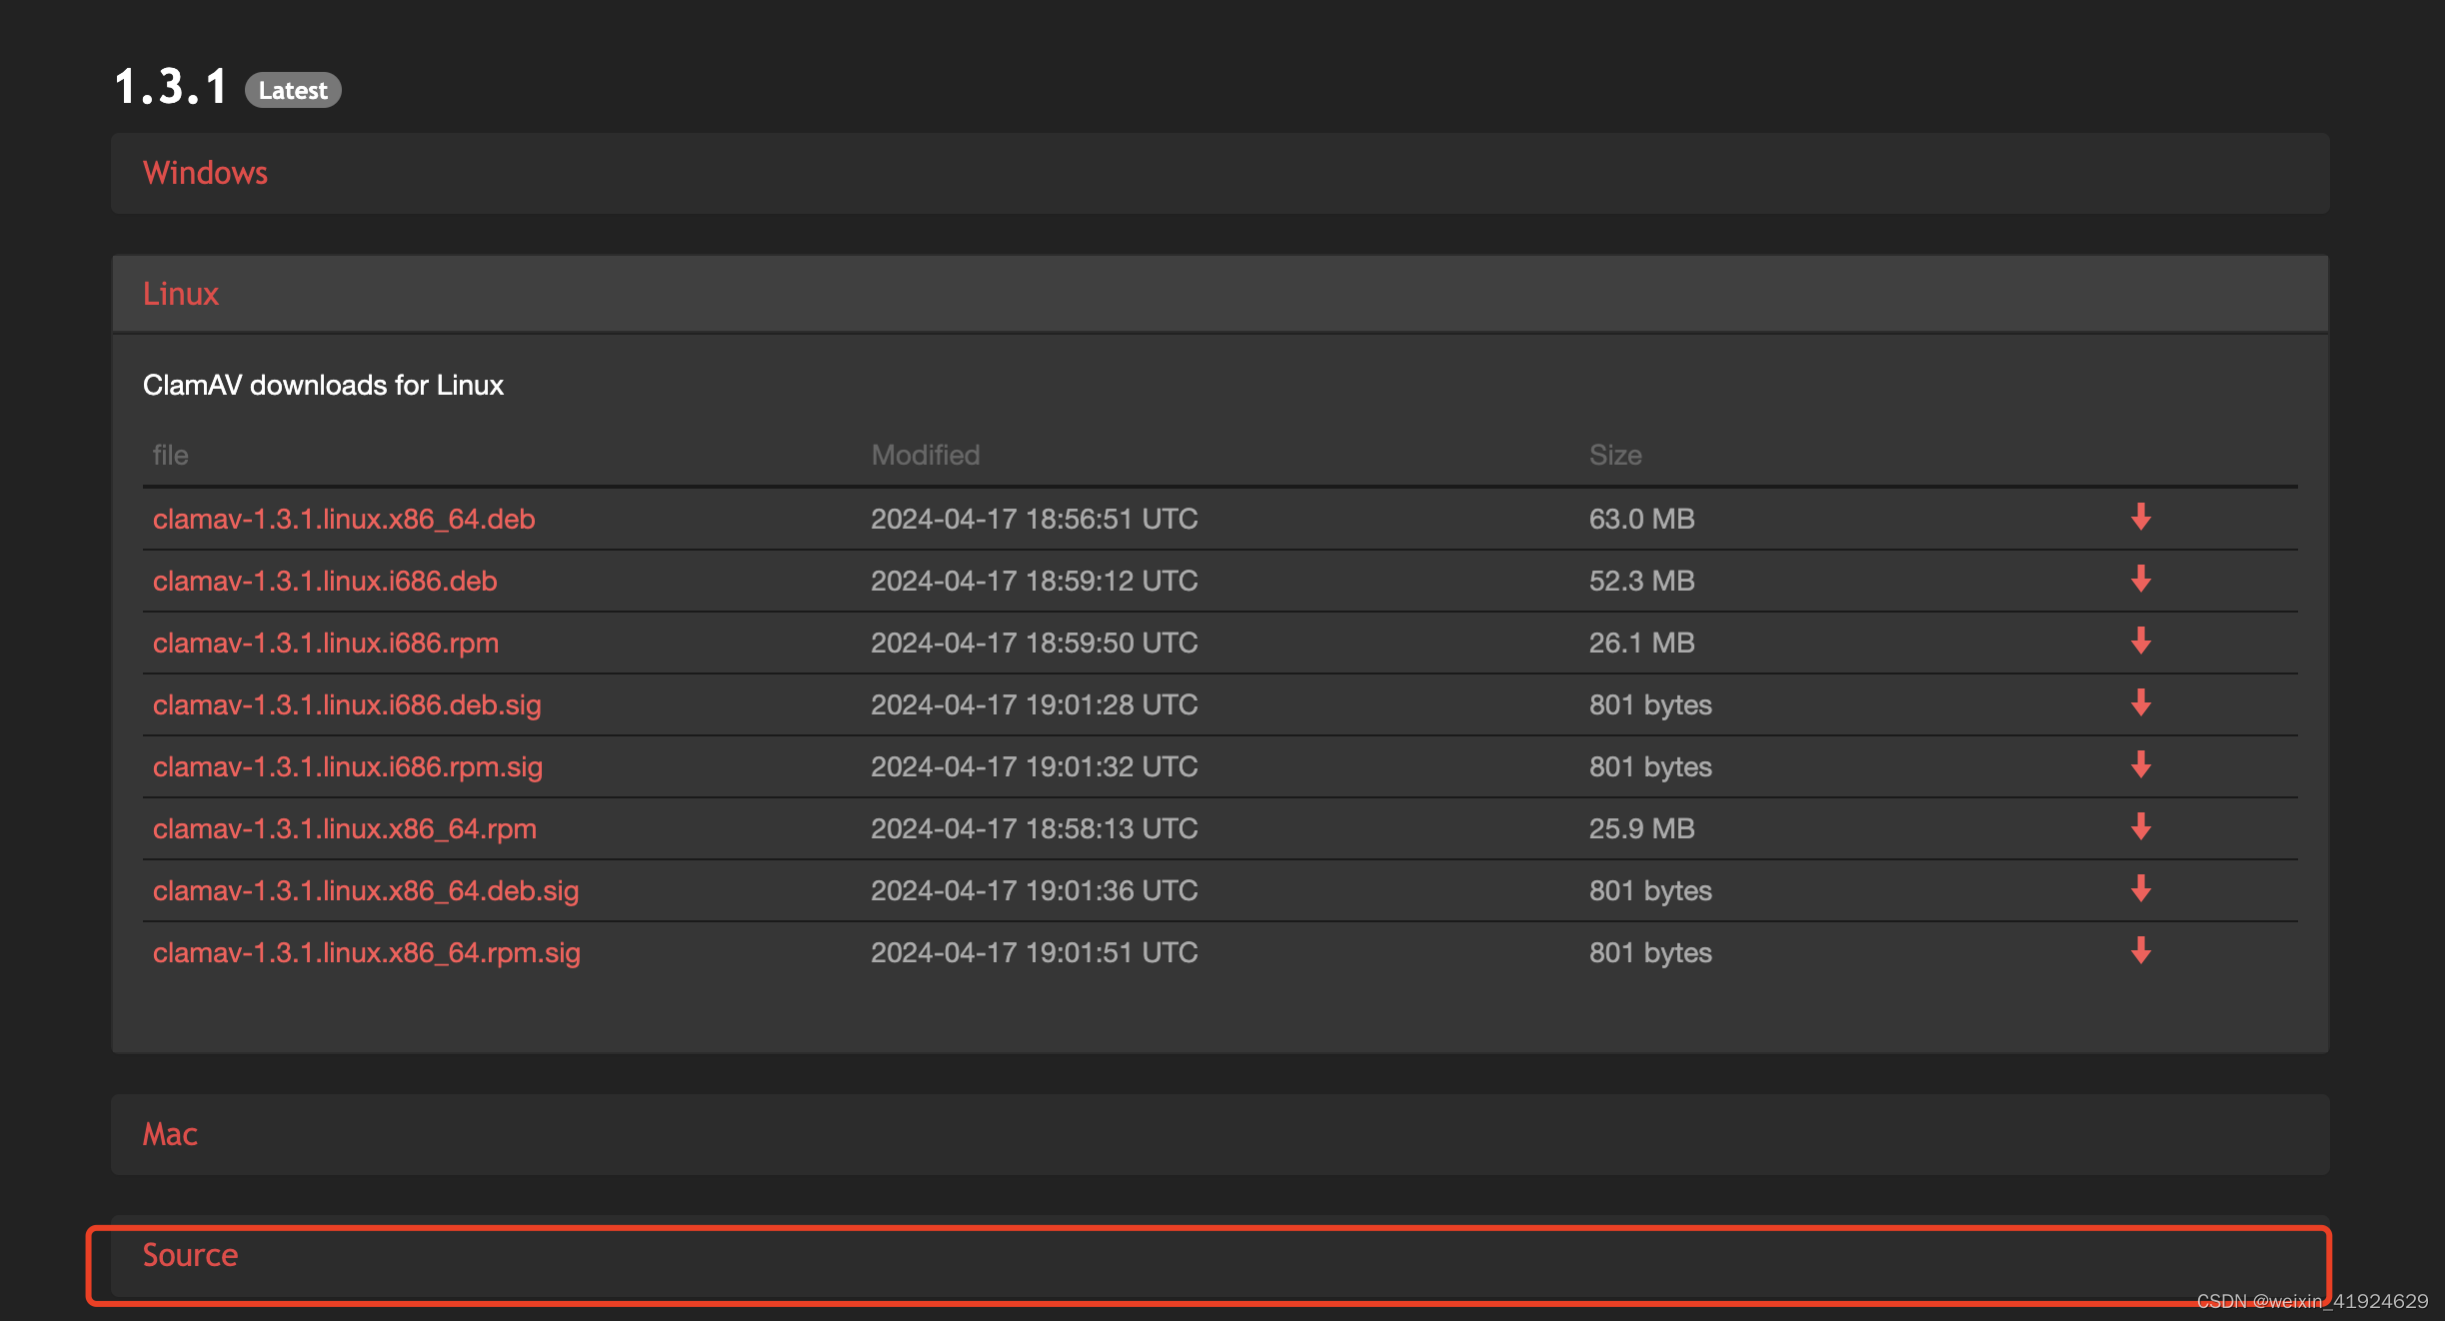Expand the Source downloads section
Viewport: 2445px width, 1321px height.
coord(190,1255)
